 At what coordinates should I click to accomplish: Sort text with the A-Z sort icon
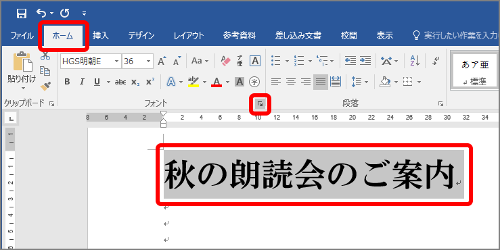pyautogui.click(x=415, y=61)
